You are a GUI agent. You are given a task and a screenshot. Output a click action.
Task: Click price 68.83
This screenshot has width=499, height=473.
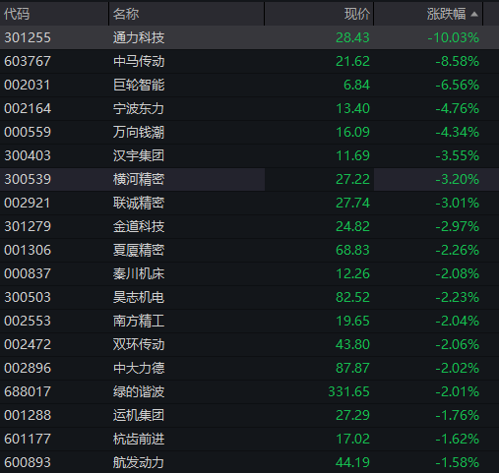(352, 250)
